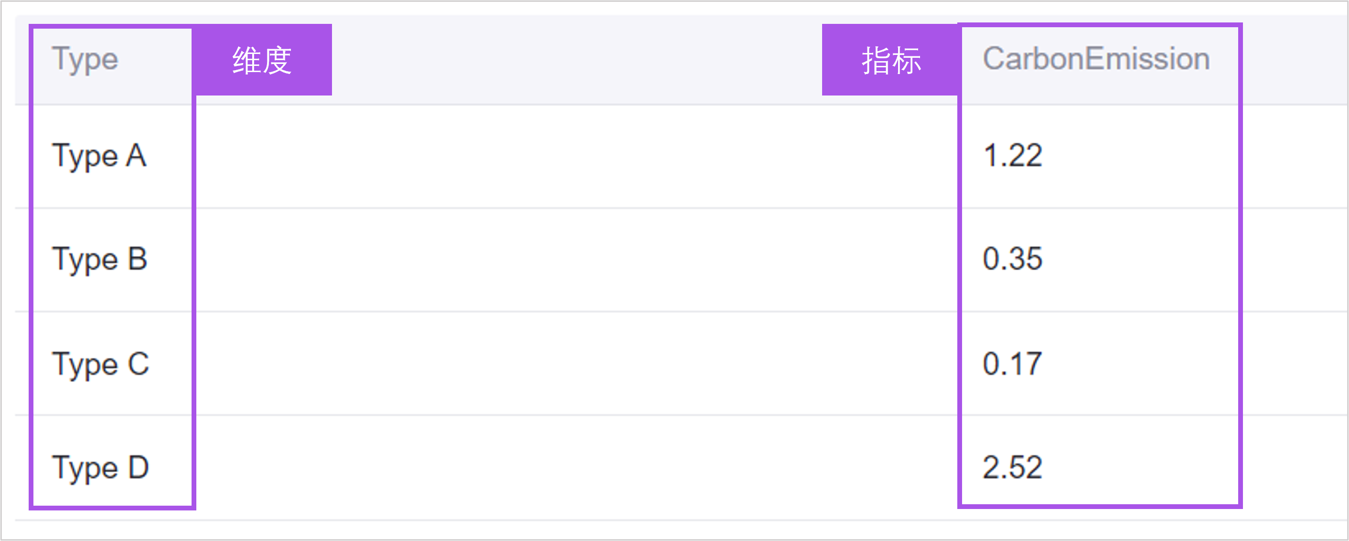The height and width of the screenshot is (541, 1349).
Task: Click empty middle space of Type D row
Action: click(x=576, y=468)
